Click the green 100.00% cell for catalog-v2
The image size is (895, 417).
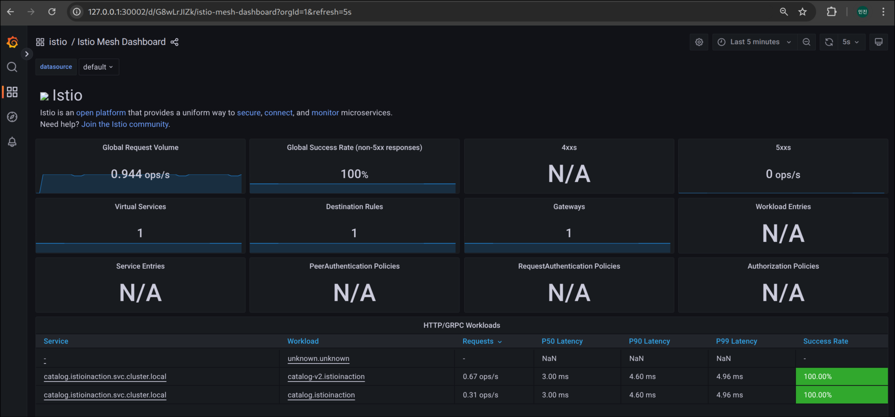[842, 376]
